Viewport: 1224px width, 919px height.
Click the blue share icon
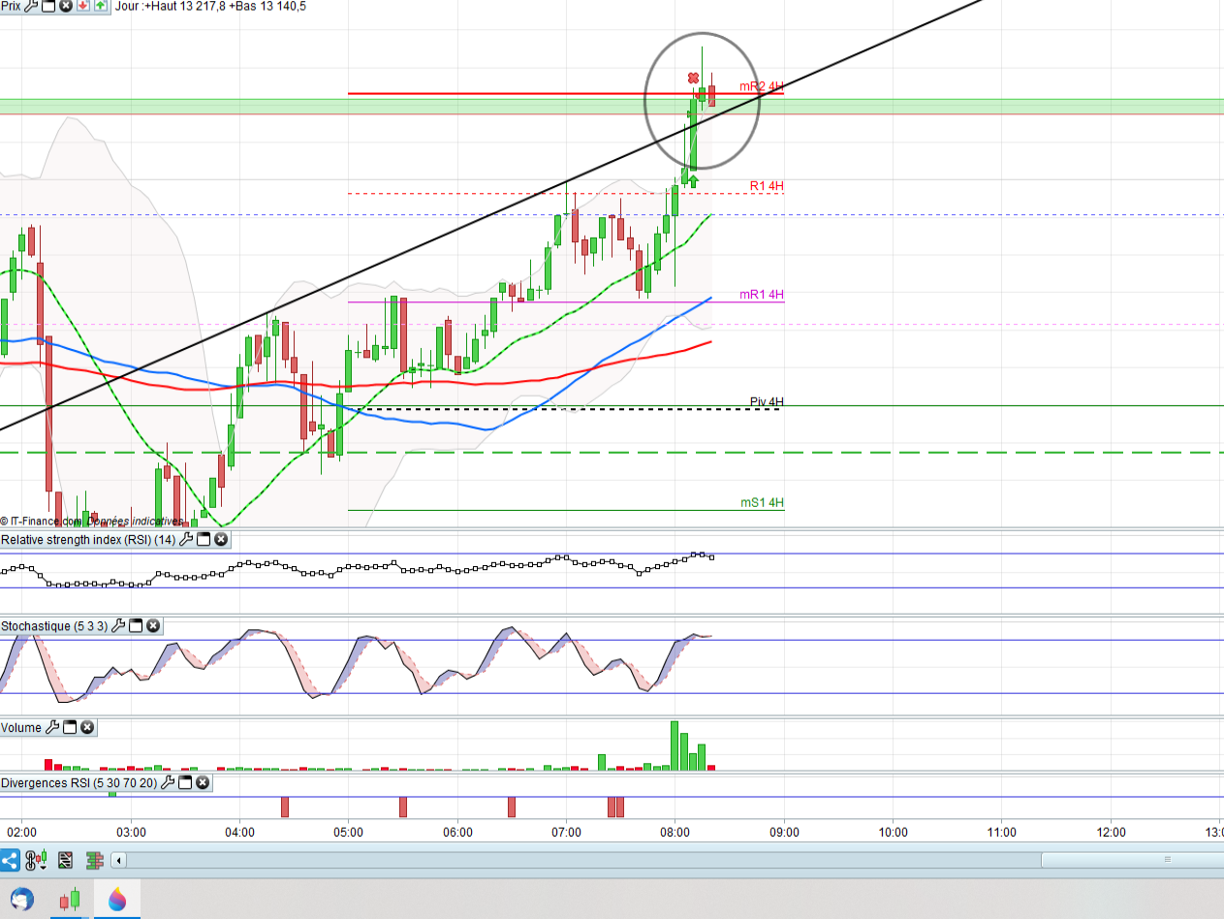[10, 859]
